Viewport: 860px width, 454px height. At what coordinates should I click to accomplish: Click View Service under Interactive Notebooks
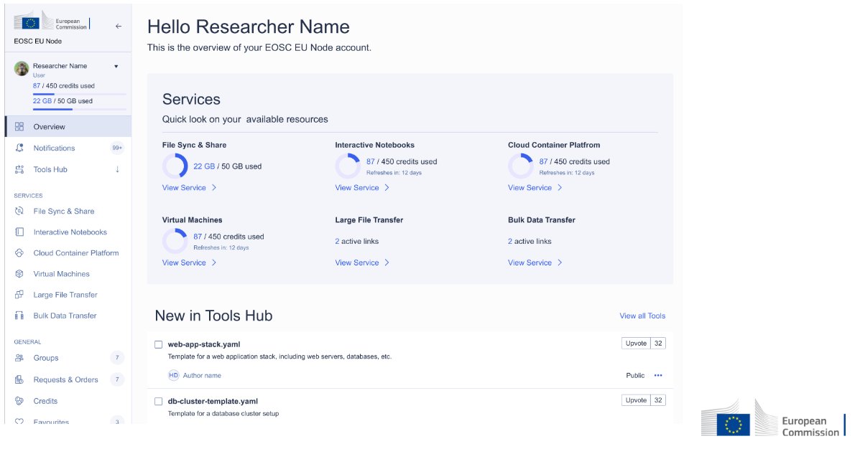coord(357,187)
